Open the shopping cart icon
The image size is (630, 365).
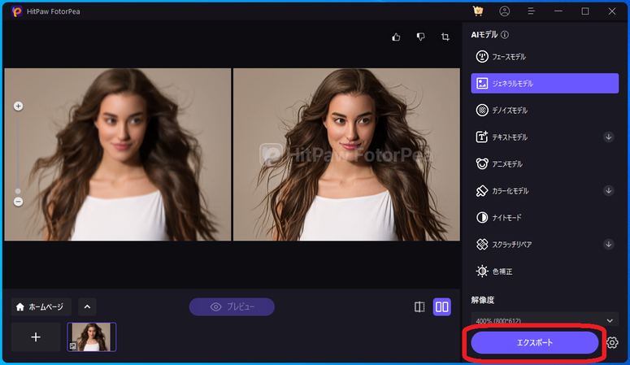coord(478,11)
